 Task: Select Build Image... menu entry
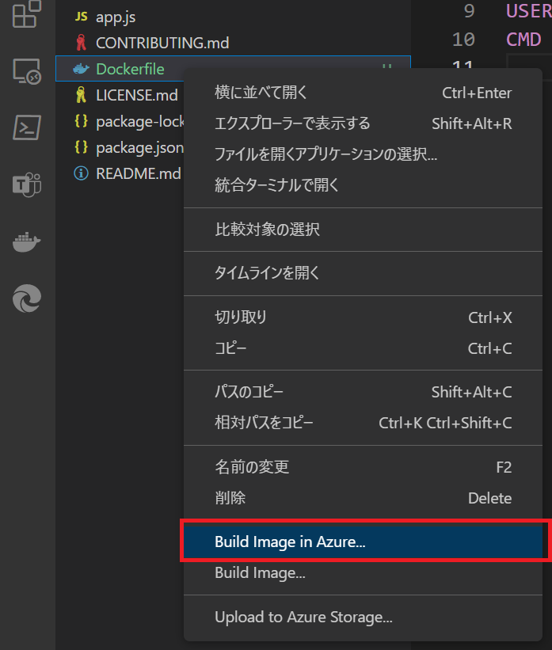tap(363, 572)
